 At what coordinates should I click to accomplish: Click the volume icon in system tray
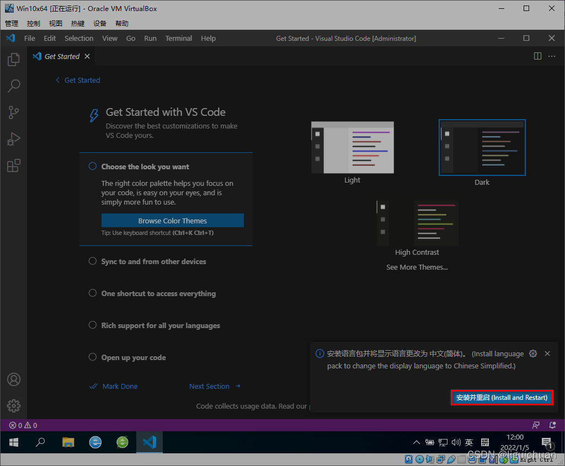[x=456, y=442]
